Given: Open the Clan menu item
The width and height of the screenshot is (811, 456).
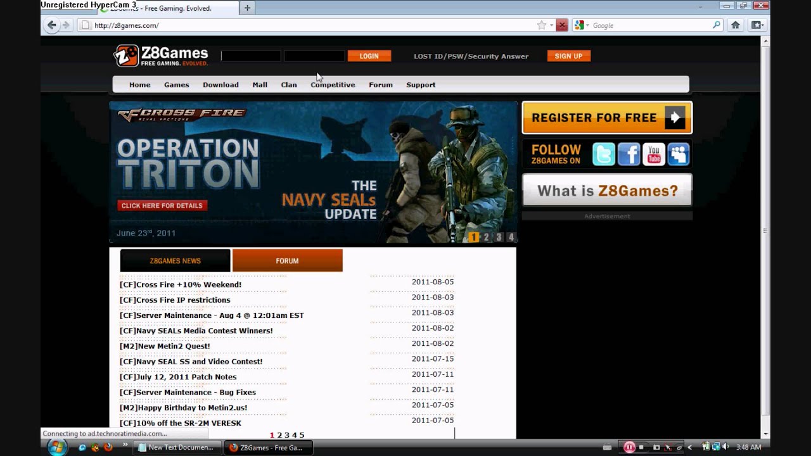Looking at the screenshot, I should (289, 85).
